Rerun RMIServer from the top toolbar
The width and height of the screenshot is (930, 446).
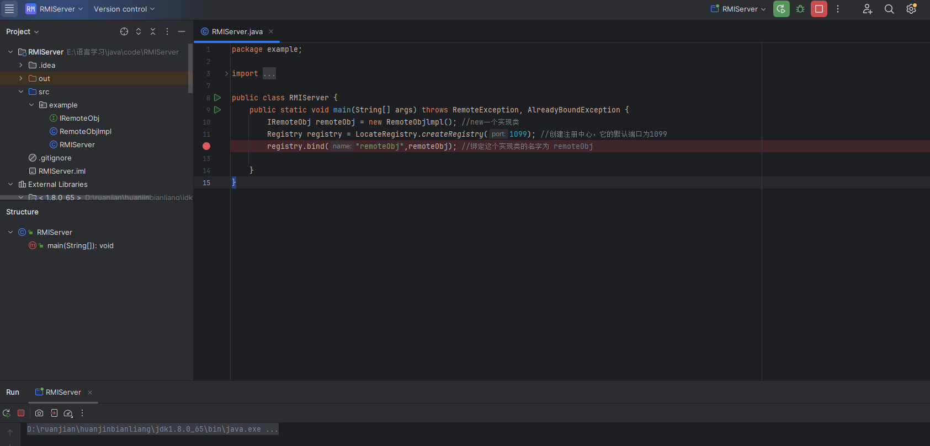pyautogui.click(x=781, y=9)
